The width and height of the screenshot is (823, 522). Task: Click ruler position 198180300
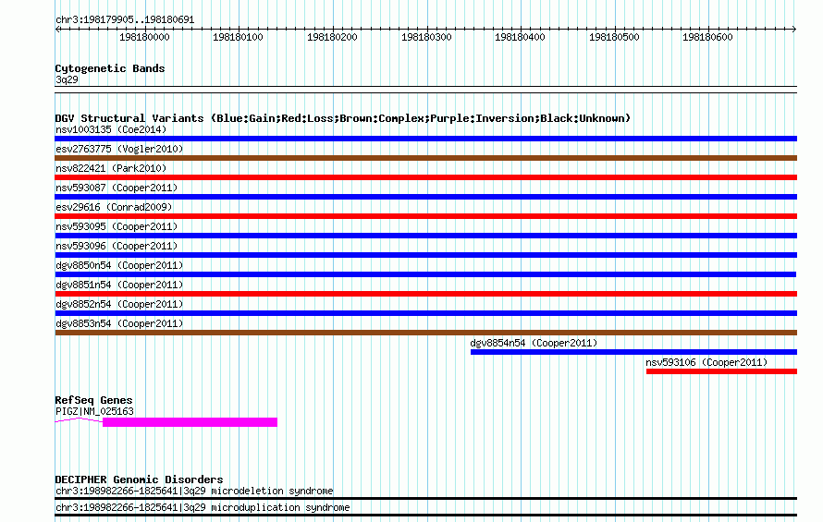tap(426, 37)
